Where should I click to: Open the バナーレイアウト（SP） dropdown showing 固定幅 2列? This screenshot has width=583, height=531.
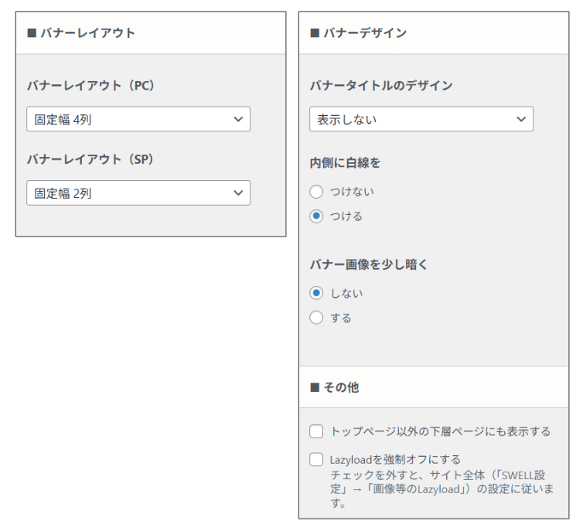(x=138, y=193)
